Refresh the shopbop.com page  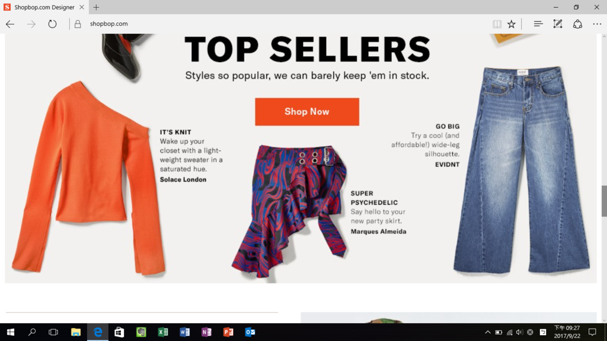52,24
